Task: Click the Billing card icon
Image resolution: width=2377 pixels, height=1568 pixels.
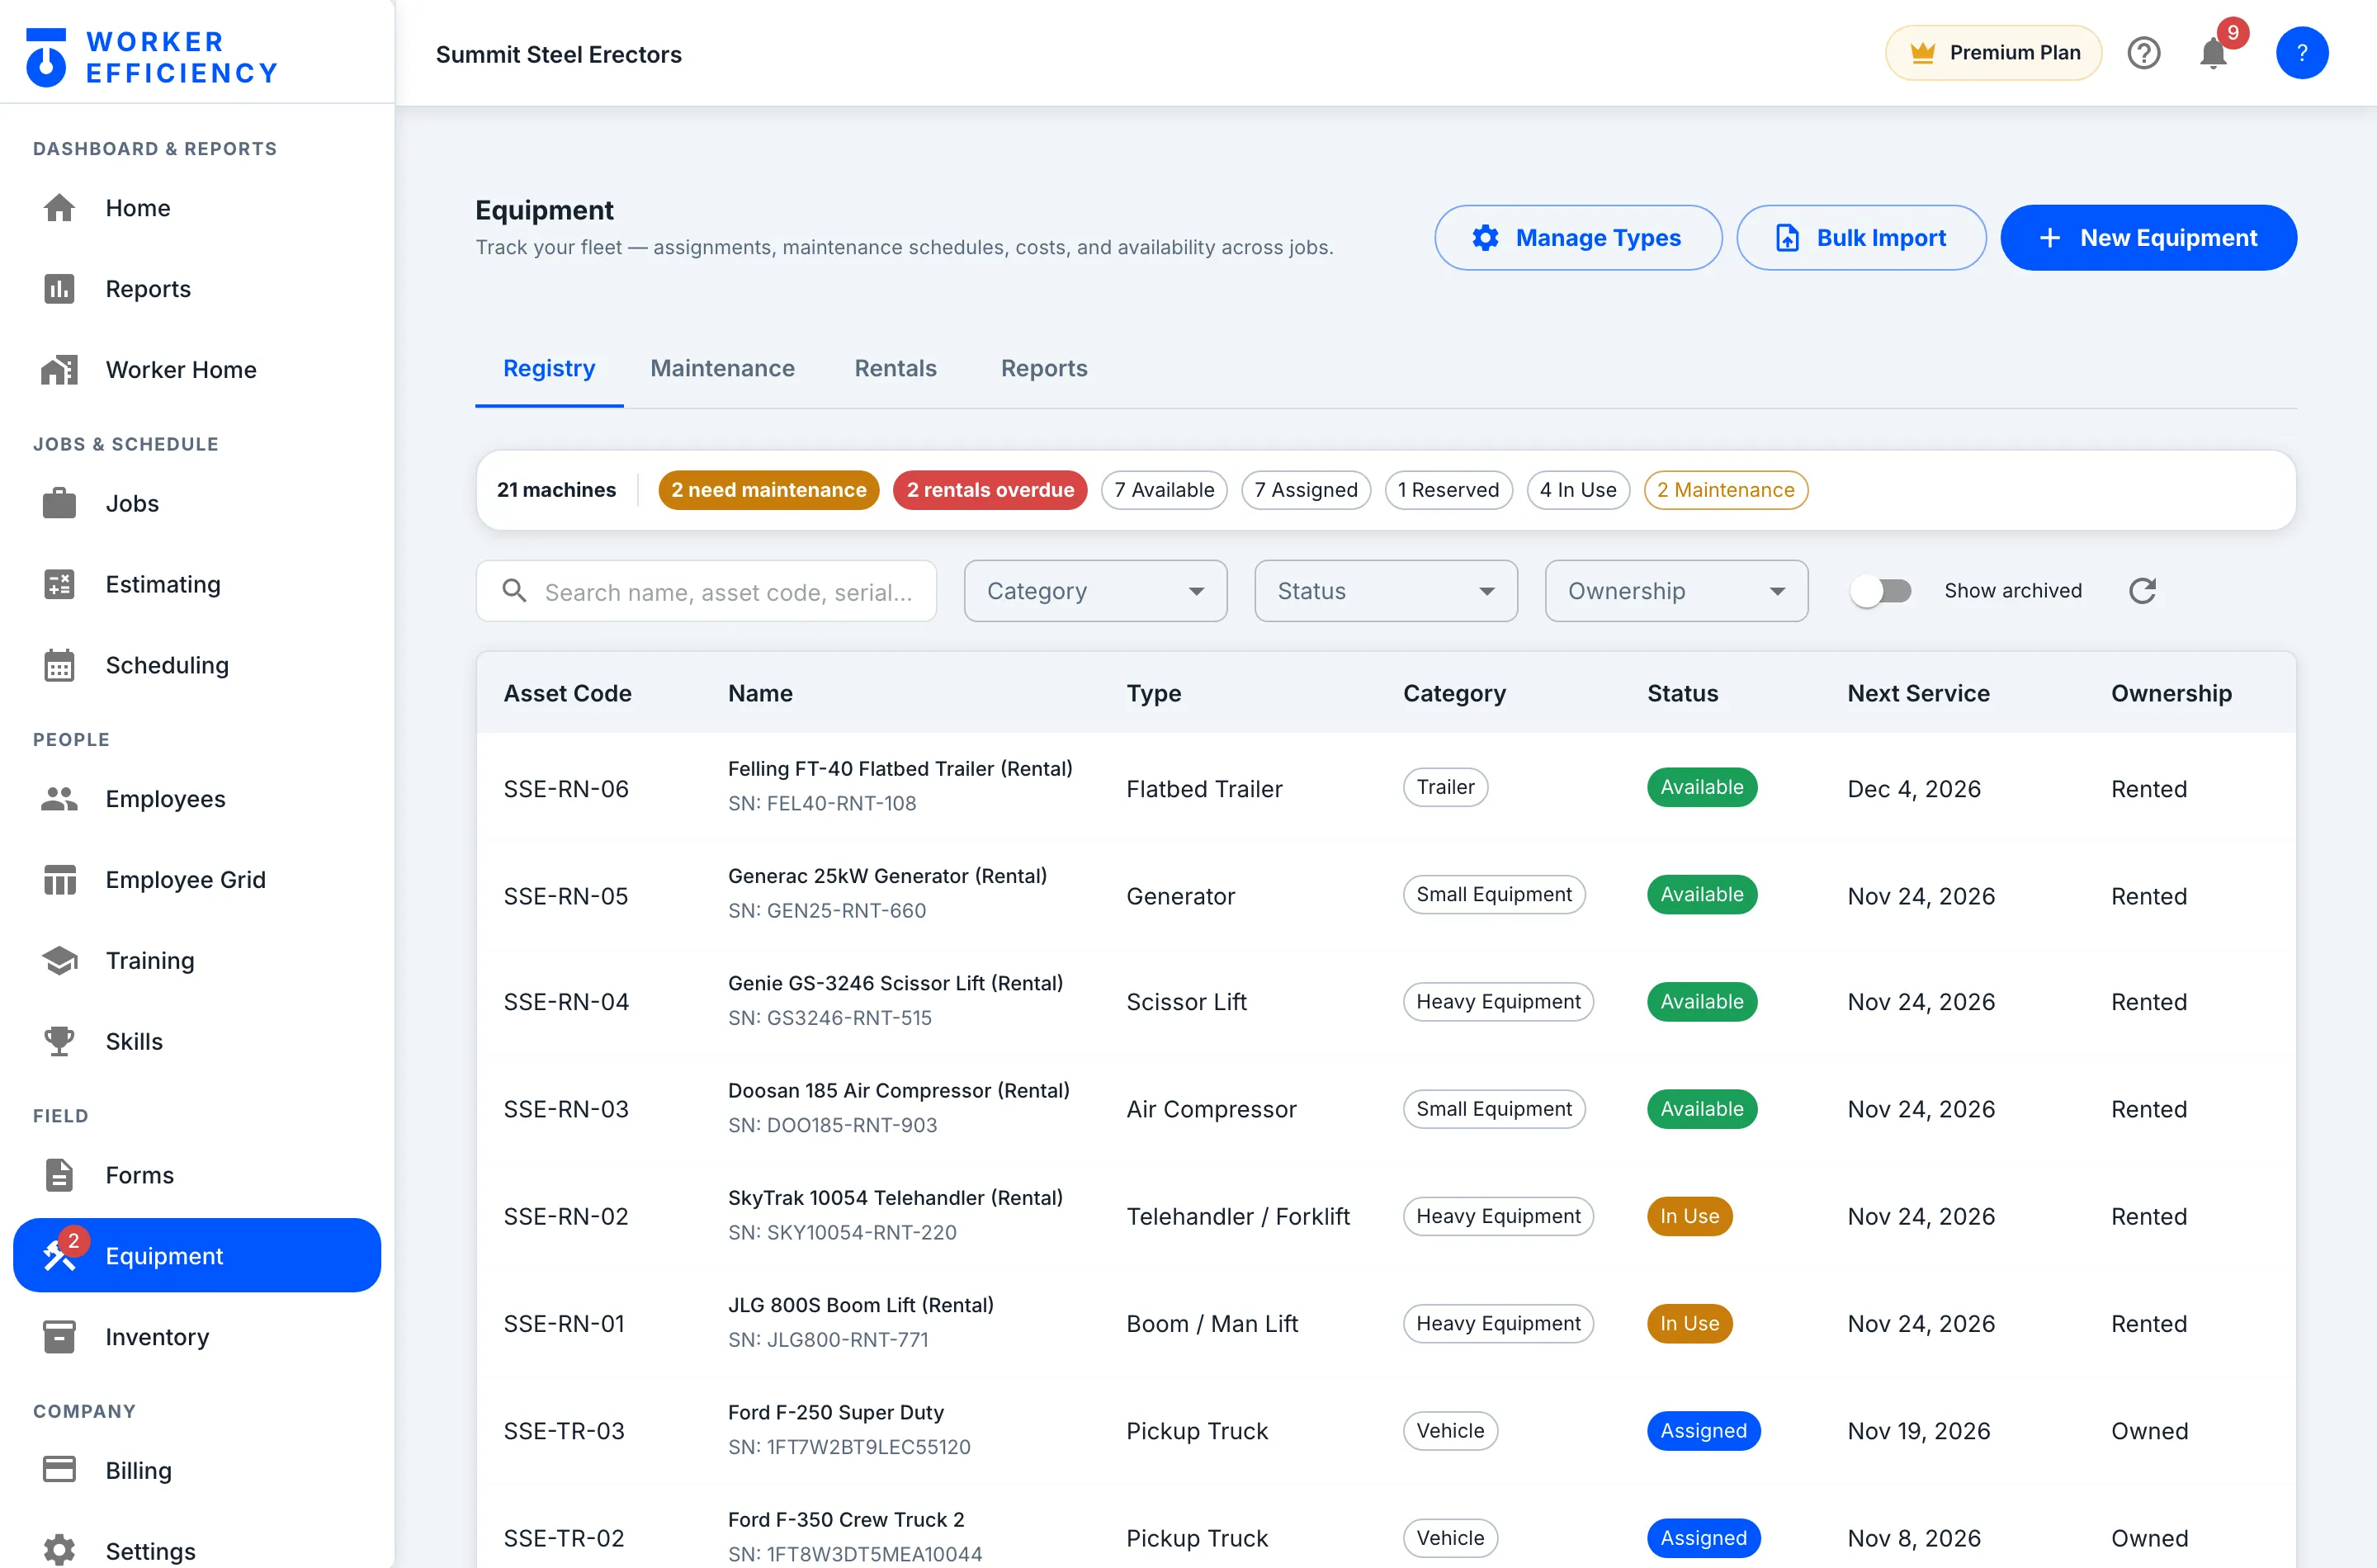Action: pyautogui.click(x=59, y=1470)
